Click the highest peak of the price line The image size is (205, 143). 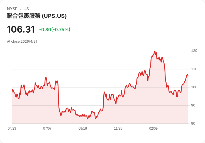click(155, 51)
